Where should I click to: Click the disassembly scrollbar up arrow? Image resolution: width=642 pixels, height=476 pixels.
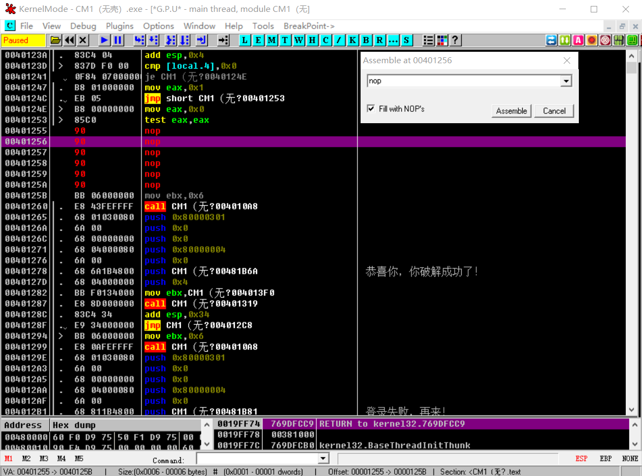631,56
